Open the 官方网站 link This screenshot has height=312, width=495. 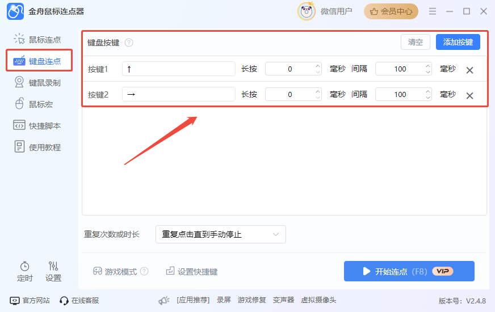click(30, 300)
